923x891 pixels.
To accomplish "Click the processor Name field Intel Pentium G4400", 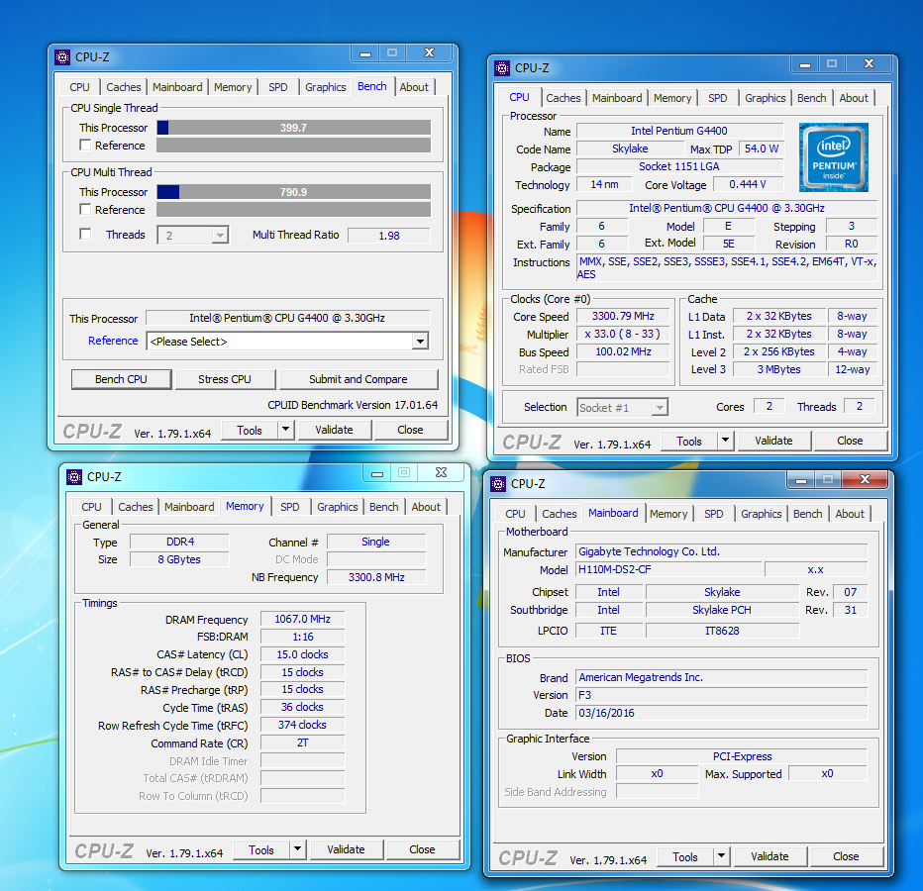I will pyautogui.click(x=679, y=131).
